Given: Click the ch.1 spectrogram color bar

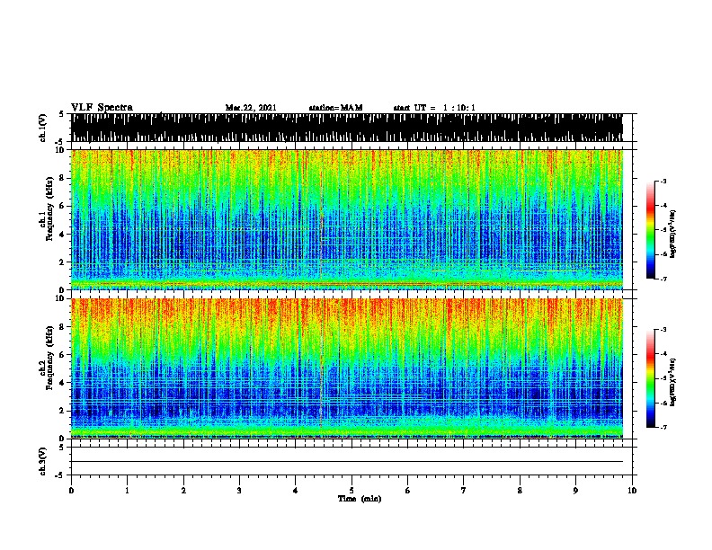Looking at the screenshot, I should [651, 230].
